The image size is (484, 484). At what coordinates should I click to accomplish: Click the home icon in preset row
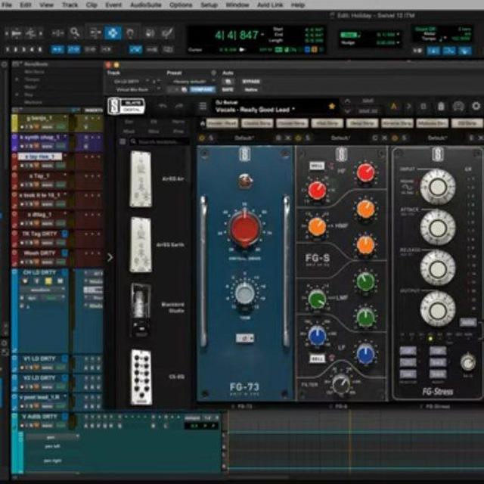[203, 123]
